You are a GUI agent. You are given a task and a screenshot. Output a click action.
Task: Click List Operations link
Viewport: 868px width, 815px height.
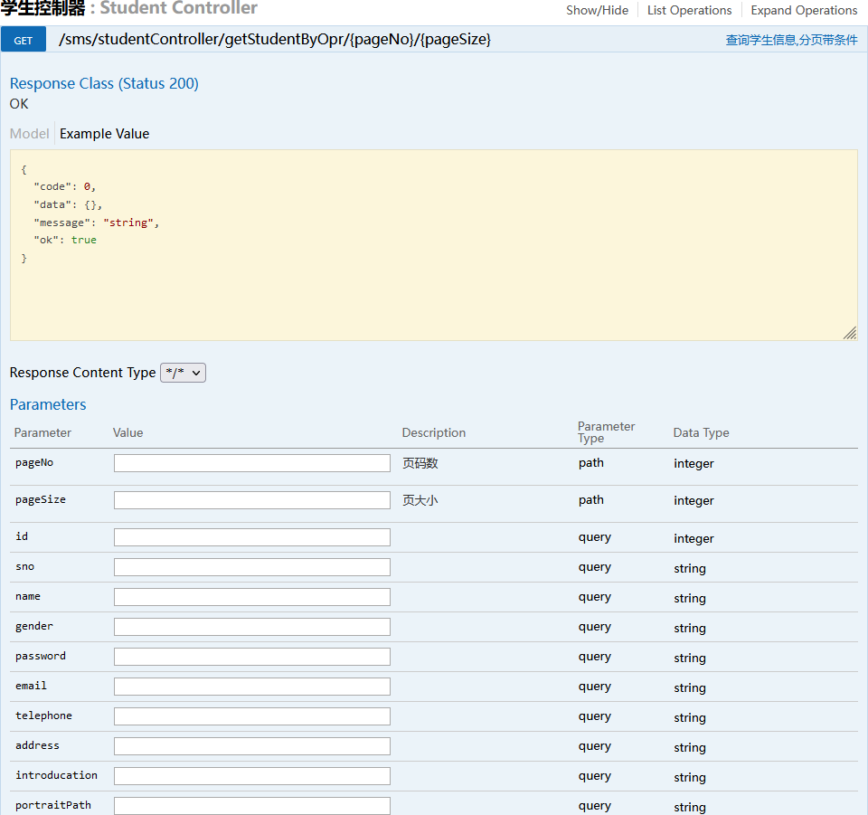[689, 11]
